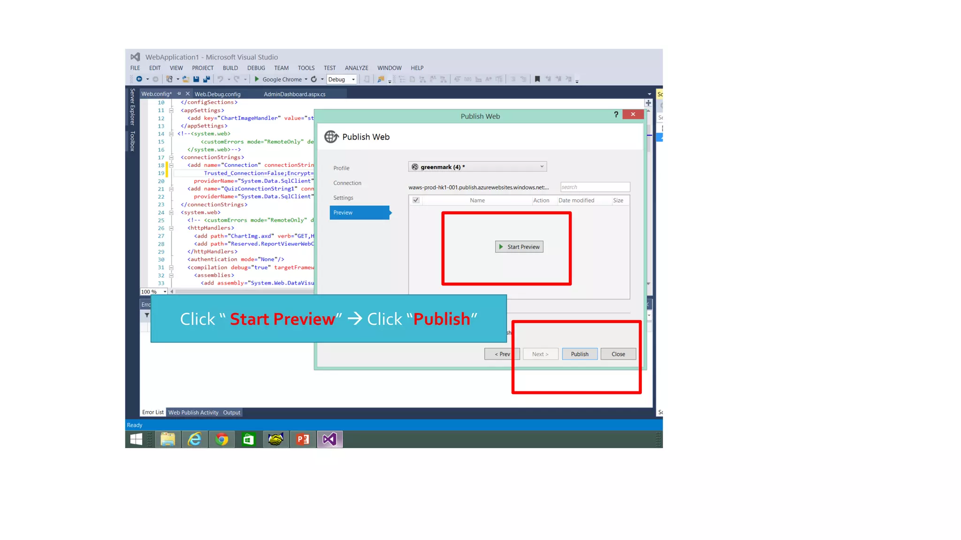Switch to the Output tab
Image resolution: width=961 pixels, height=540 pixels.
coord(231,412)
